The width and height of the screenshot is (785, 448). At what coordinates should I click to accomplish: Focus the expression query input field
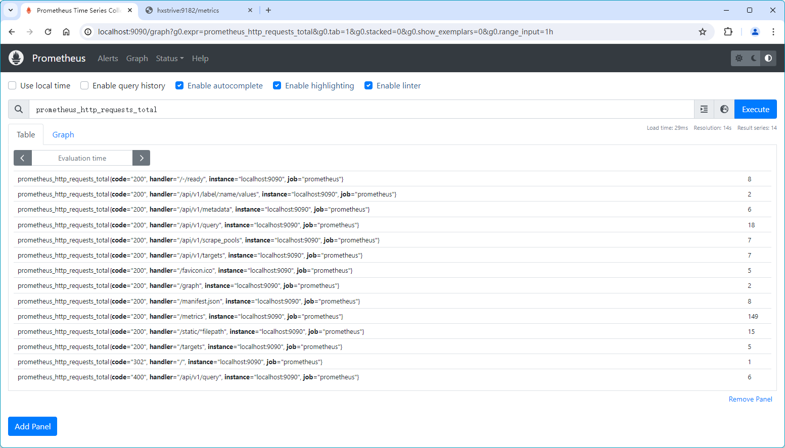coord(361,109)
